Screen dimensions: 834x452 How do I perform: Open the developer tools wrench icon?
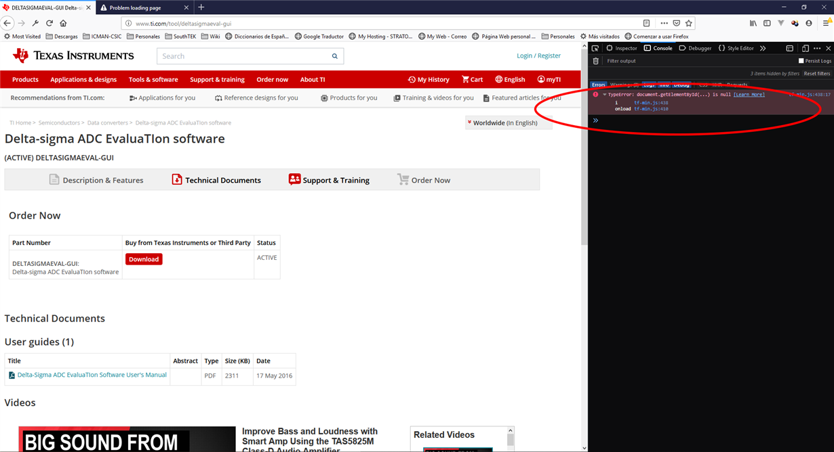pyautogui.click(x=35, y=23)
